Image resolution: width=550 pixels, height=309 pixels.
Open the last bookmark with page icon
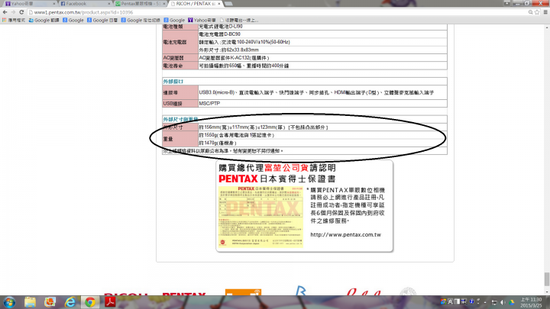(x=239, y=21)
